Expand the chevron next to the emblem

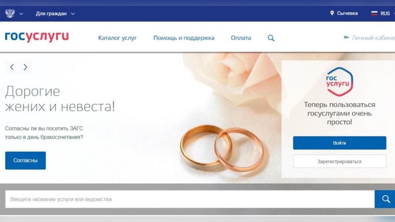pos(21,14)
